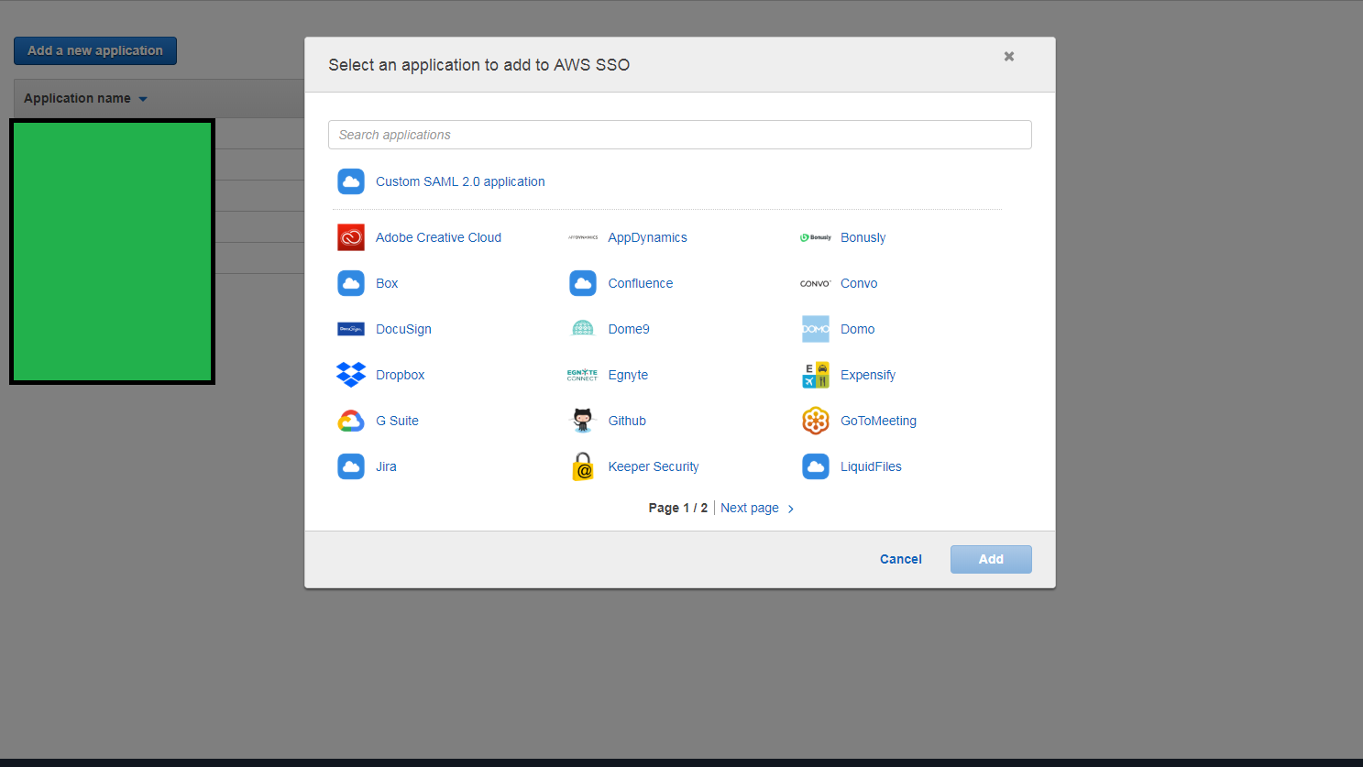The height and width of the screenshot is (767, 1363).
Task: Open the Custom SAML 2.0 application option
Action: [x=460, y=181]
